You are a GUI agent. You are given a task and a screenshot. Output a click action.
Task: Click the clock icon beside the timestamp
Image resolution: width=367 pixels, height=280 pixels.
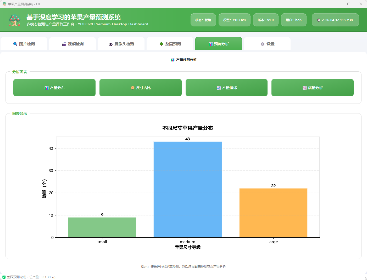pos(319,20)
